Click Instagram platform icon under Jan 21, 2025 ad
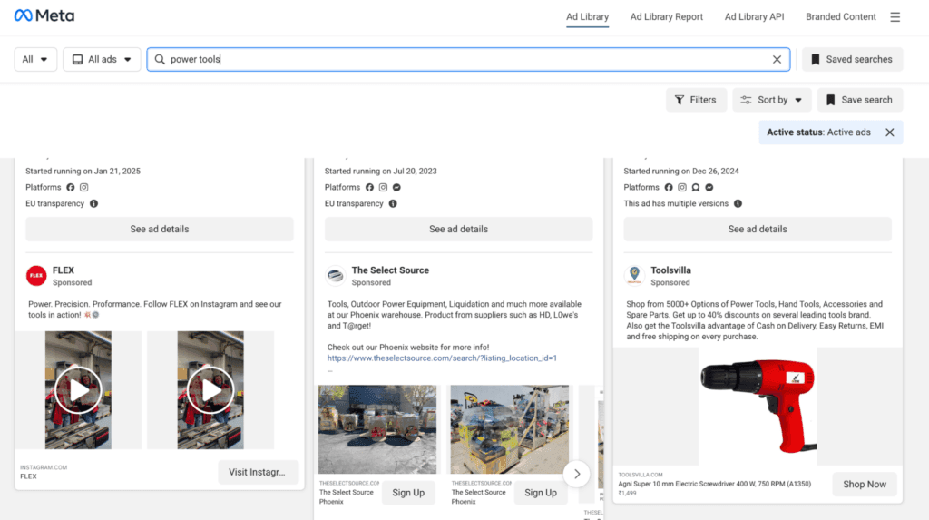Screen dimensions: 929x520 [84, 187]
